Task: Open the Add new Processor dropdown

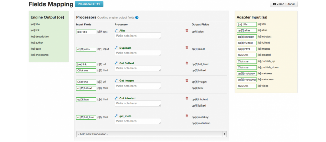Action: point(151,134)
